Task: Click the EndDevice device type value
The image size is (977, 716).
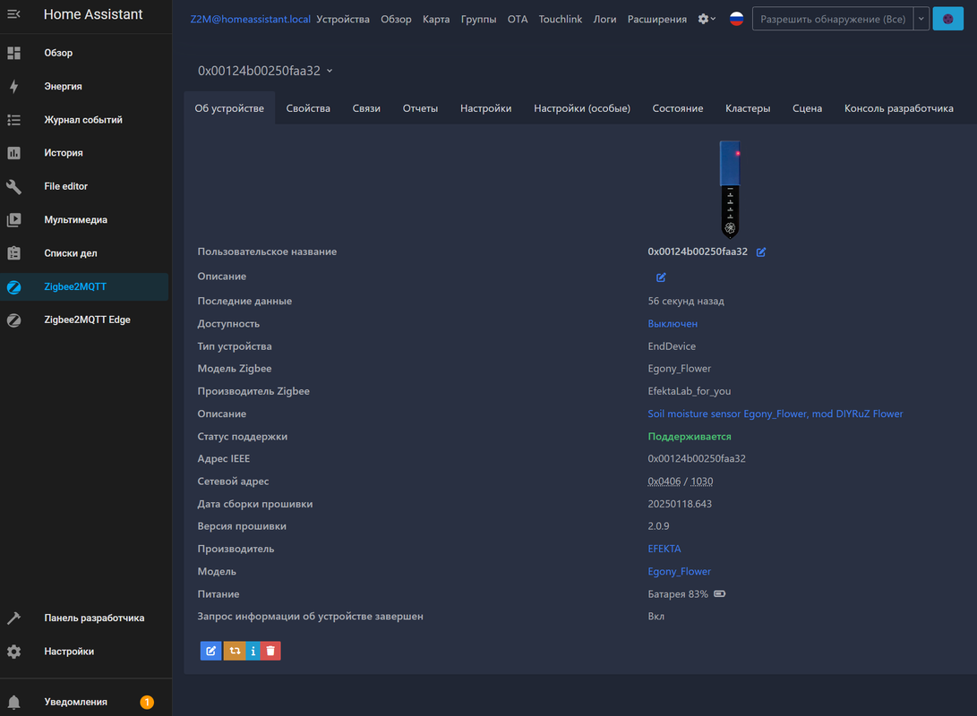Action: click(672, 346)
